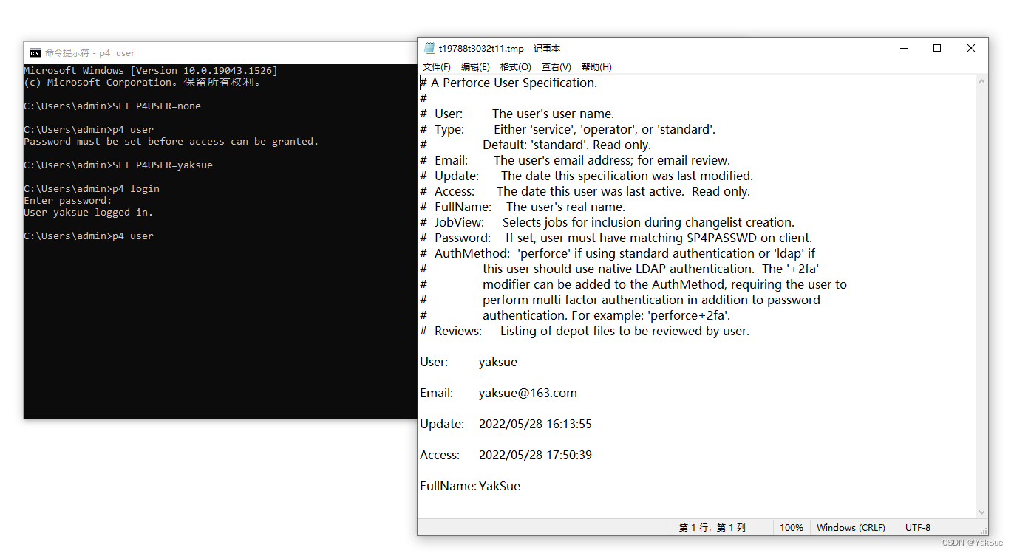
Task: Open the 编辑(E) menu
Action: (477, 67)
